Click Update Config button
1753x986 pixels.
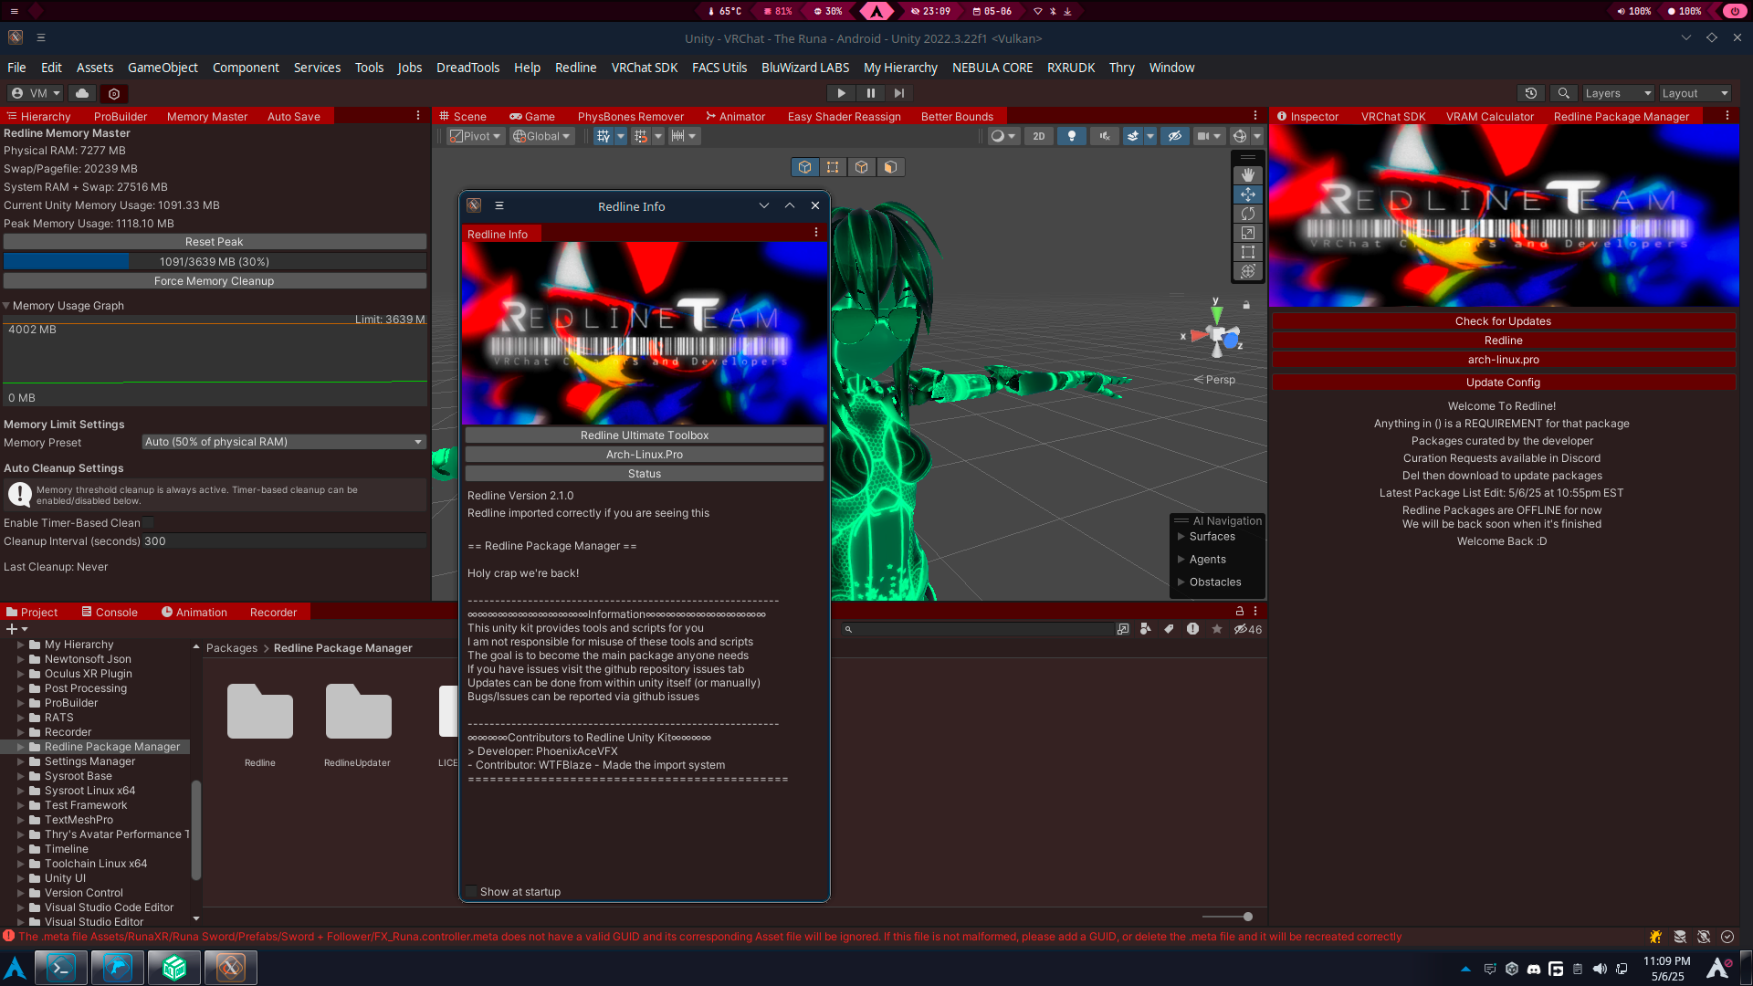click(1503, 383)
